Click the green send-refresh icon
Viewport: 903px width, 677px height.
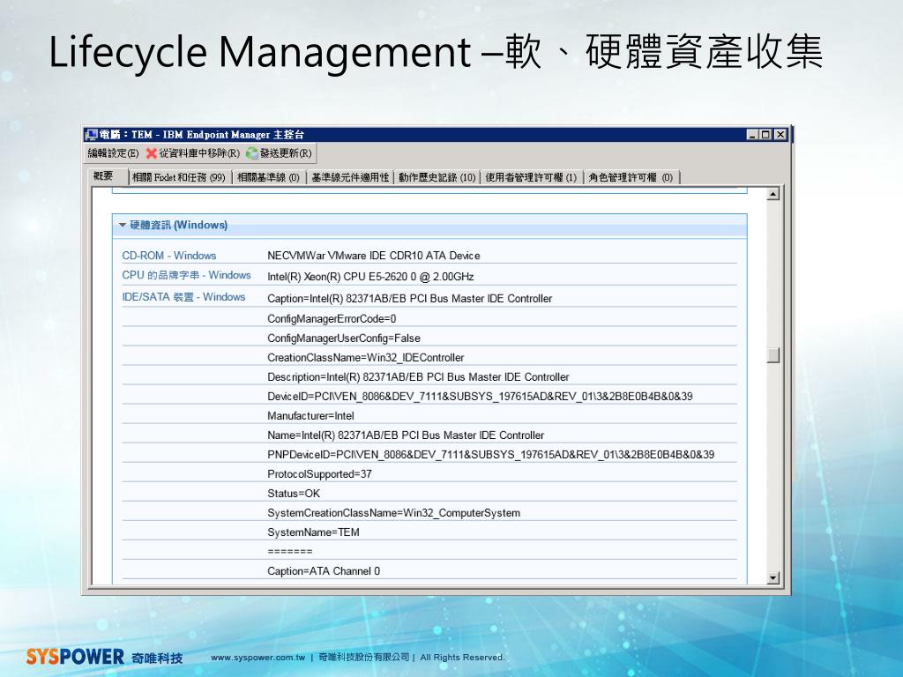coord(251,153)
